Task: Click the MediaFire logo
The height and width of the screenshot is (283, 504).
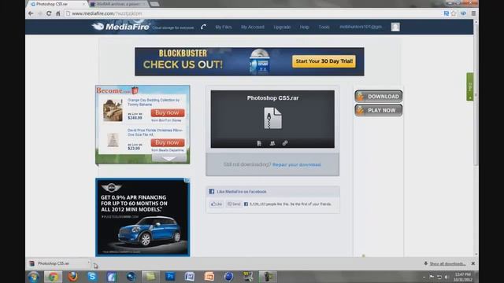Action: click(120, 27)
